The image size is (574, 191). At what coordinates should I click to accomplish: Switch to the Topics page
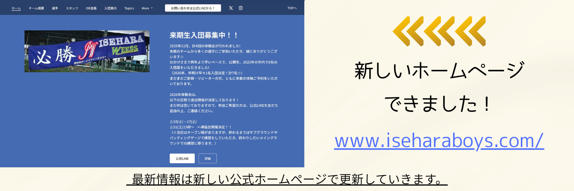(x=129, y=8)
